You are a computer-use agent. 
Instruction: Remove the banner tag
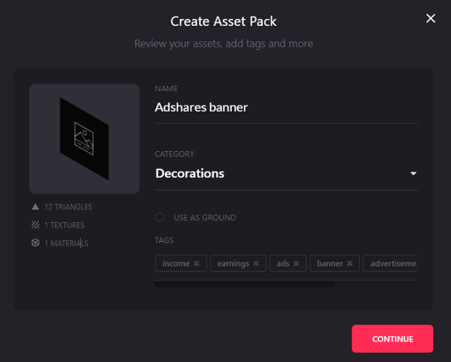[x=350, y=264]
